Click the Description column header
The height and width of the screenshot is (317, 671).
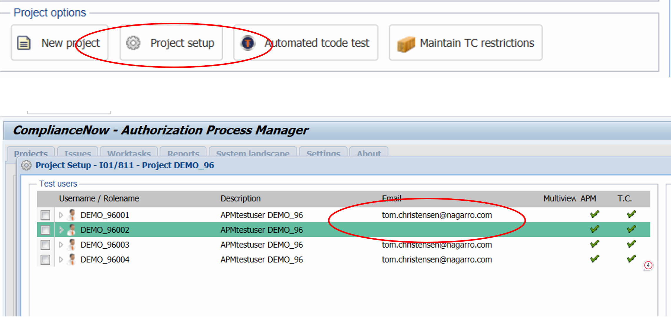(241, 198)
